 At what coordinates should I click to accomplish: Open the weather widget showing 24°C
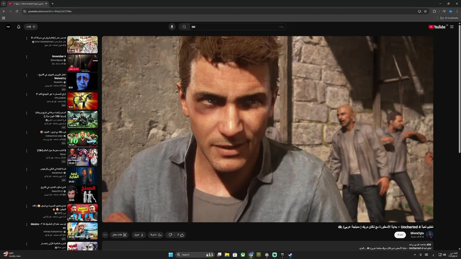click(x=12, y=255)
